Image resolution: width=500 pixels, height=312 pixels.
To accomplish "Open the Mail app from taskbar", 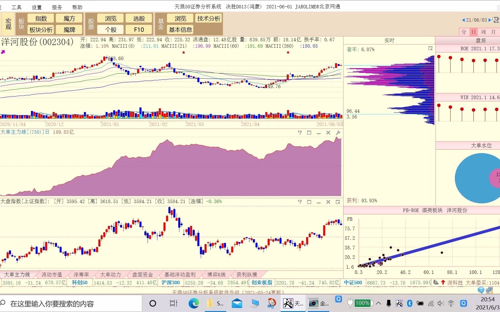I will (237, 303).
